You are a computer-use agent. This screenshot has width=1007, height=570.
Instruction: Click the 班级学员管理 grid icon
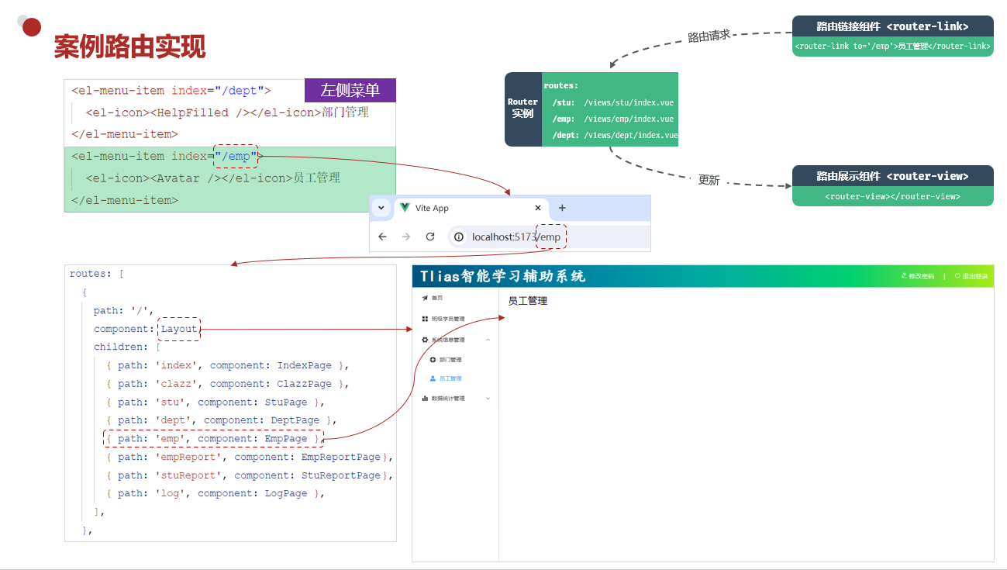point(426,318)
